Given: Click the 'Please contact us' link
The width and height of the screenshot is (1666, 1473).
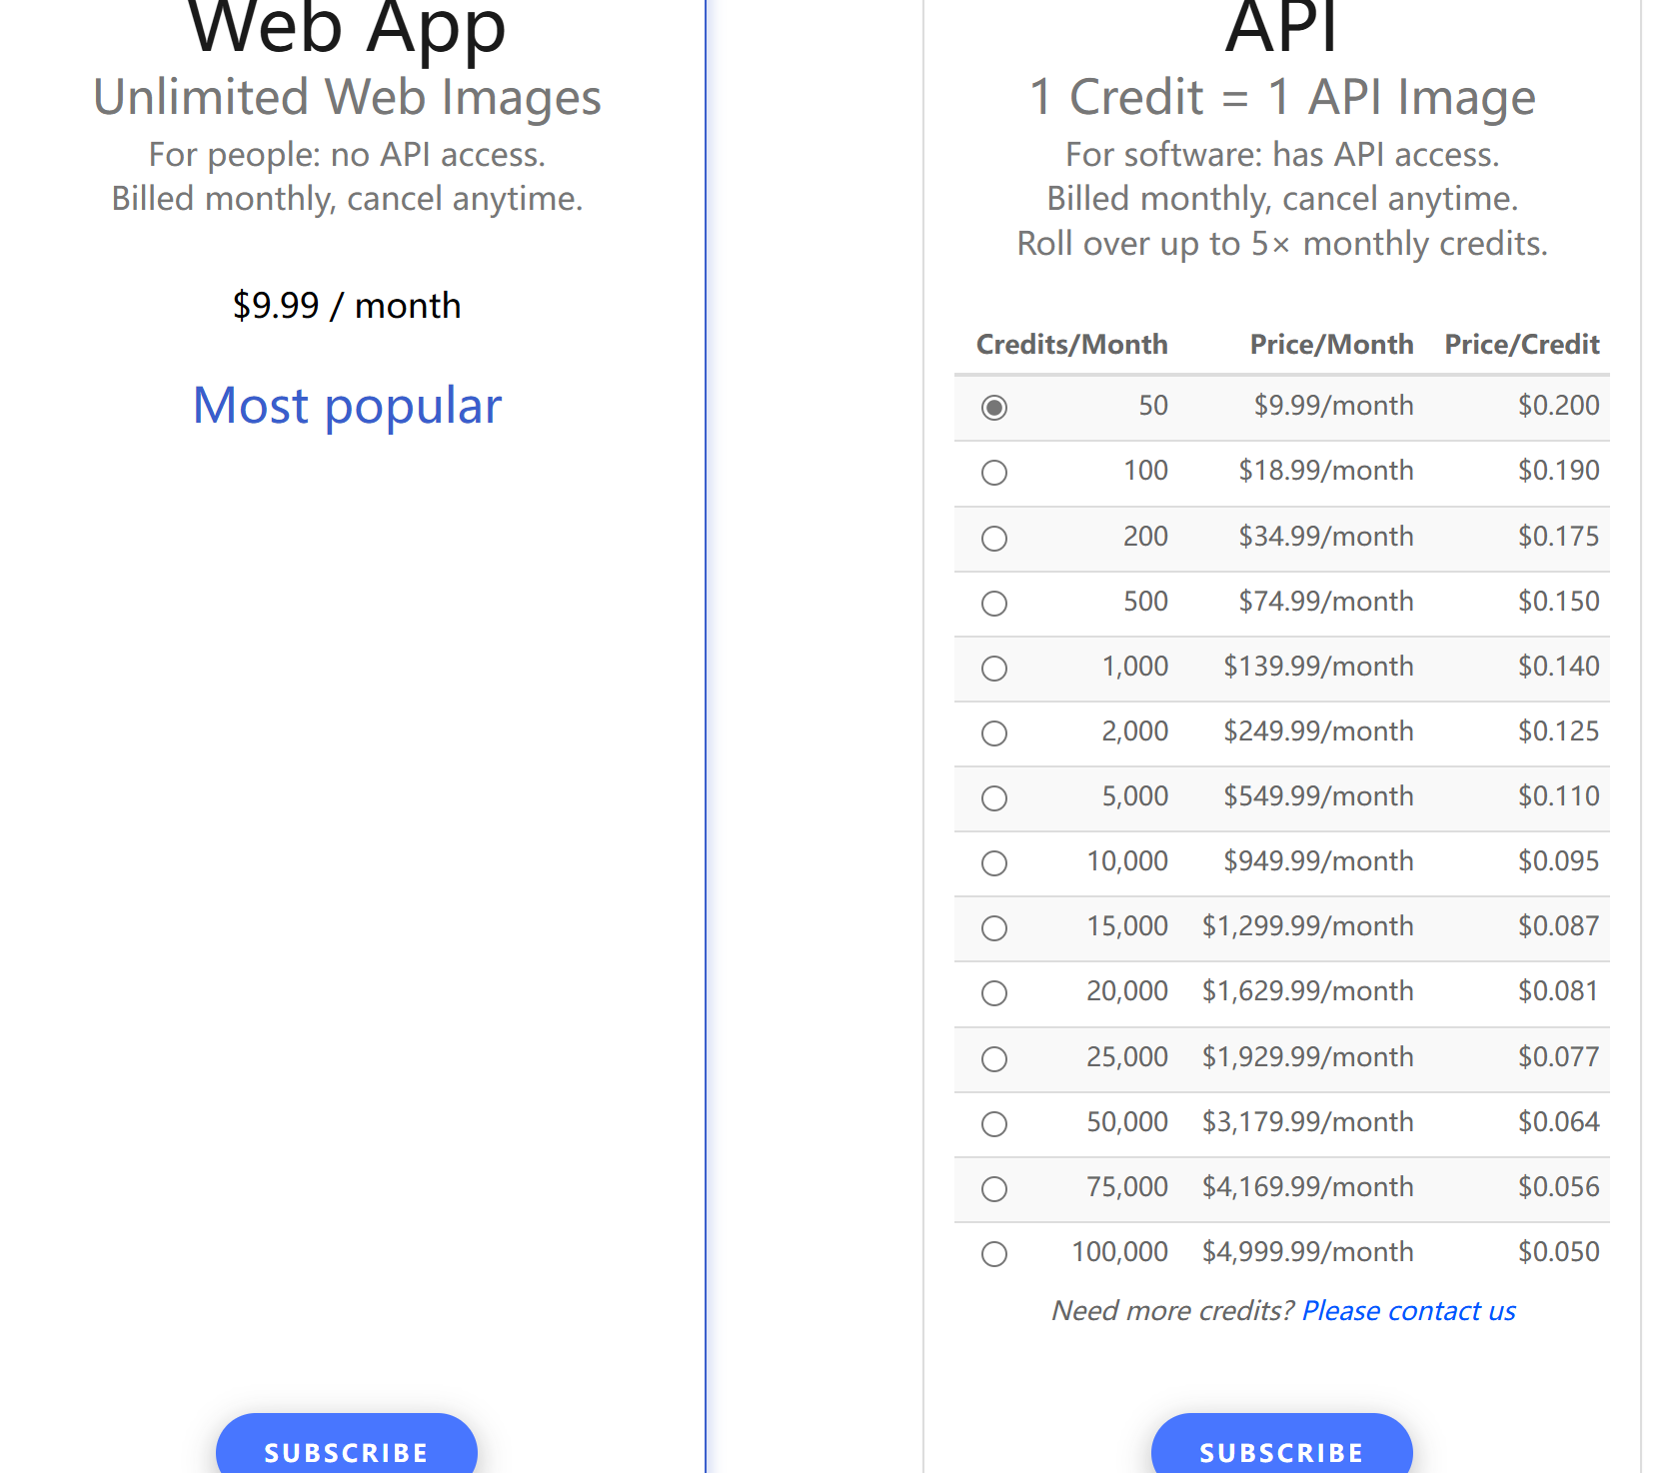Looking at the screenshot, I should 1408,1311.
